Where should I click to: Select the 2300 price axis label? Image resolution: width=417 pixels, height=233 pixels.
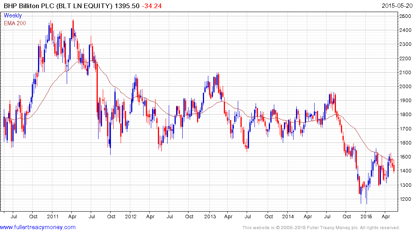point(405,44)
